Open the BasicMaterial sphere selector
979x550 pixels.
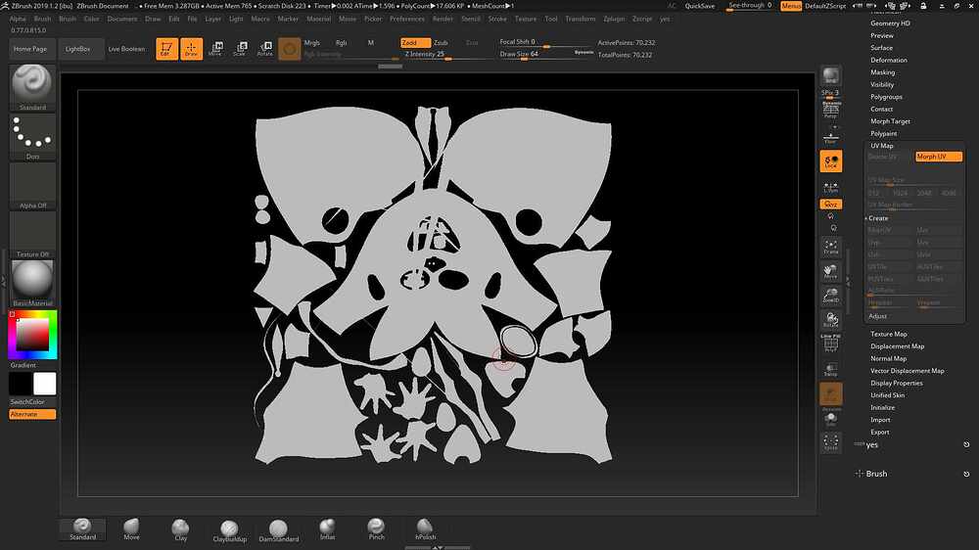coord(32,284)
